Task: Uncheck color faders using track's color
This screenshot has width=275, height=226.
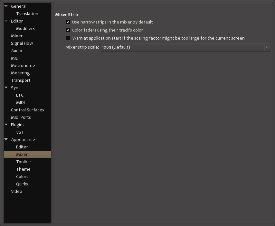Action: pyautogui.click(x=68, y=30)
